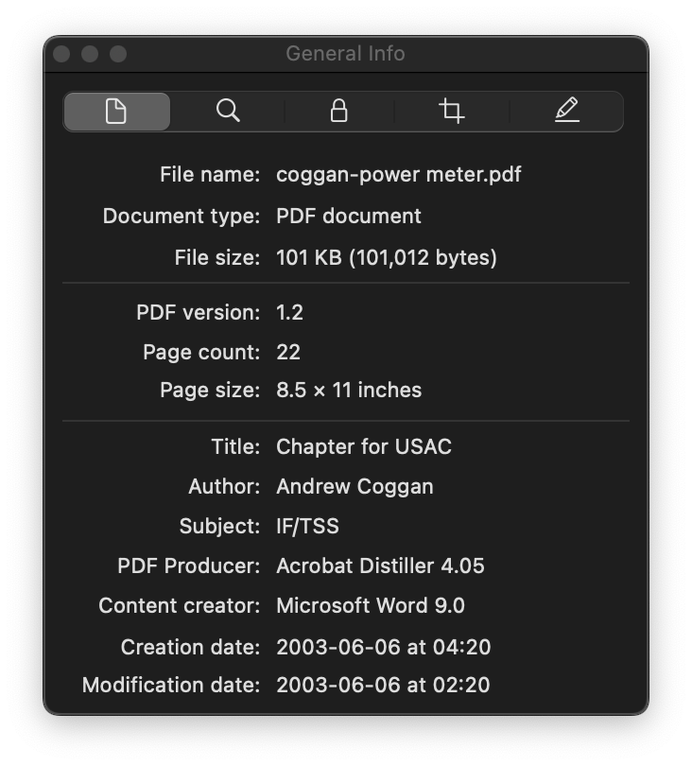Viewport: 692px width, 766px height.
Task: Show the Annotations pencil inspector tab
Action: click(x=566, y=112)
